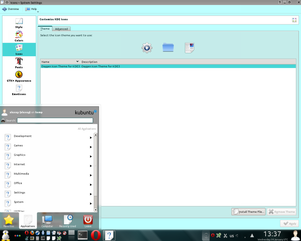This screenshot has width=301, height=241.
Task: Click the Overview back button
Action: 11,9
